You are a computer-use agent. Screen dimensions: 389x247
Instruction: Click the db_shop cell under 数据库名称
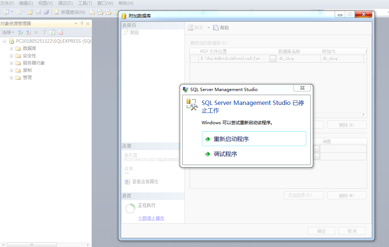tap(299, 59)
